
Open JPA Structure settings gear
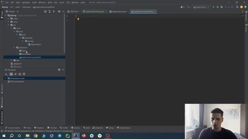point(59,69)
